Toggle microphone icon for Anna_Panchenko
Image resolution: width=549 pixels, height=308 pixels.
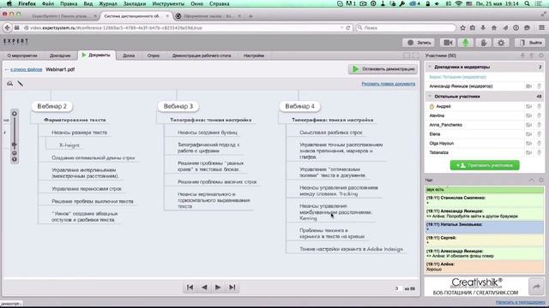click(x=540, y=125)
